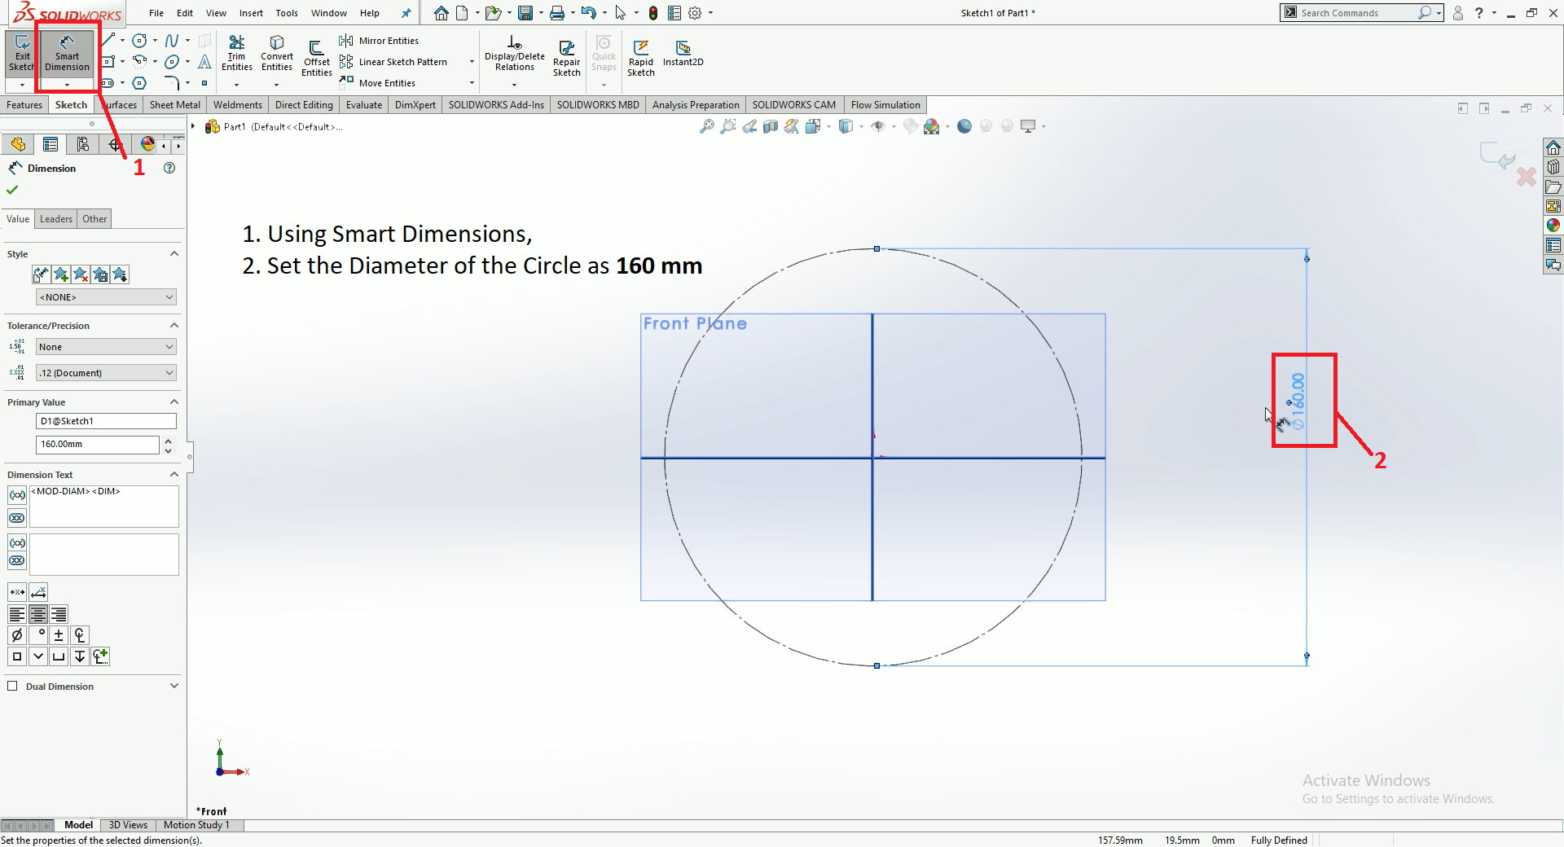Insert the diameter symbol in dimension text

[17, 635]
